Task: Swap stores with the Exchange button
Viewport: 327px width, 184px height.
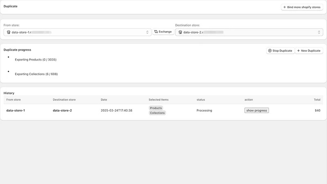Action: click(163, 32)
